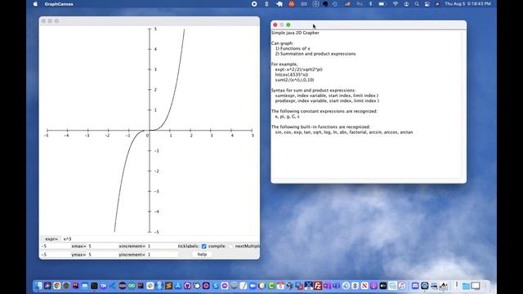Launch VirtualBox from the dock

(290, 286)
